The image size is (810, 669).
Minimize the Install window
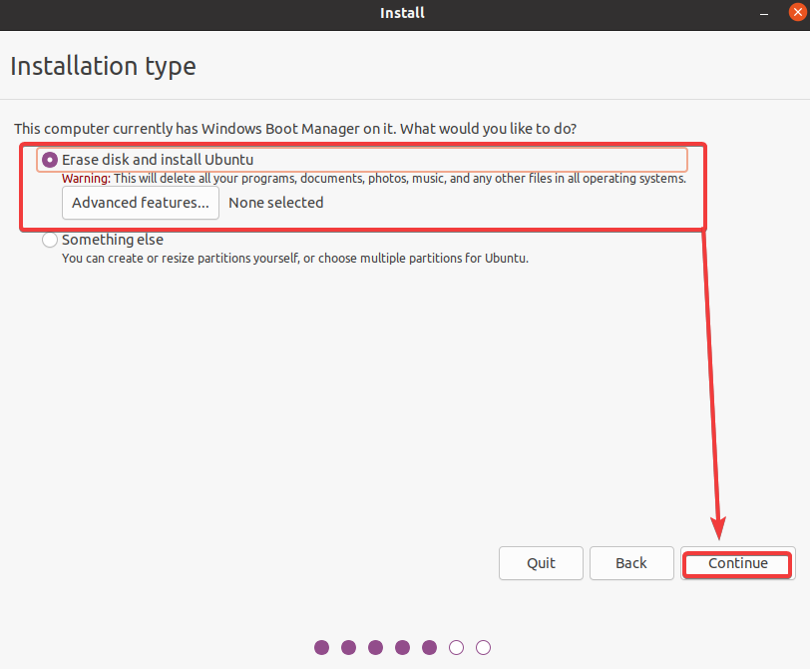(764, 14)
